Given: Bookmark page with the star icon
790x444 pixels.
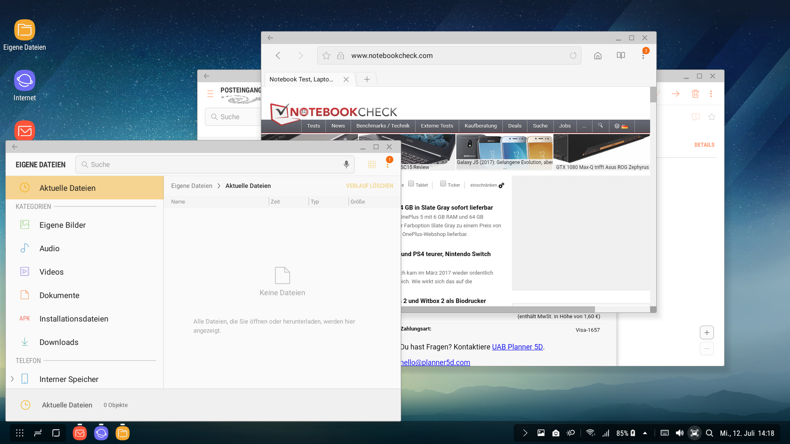Looking at the screenshot, I should [x=326, y=55].
